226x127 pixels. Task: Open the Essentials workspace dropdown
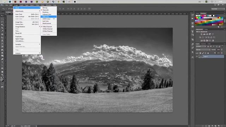click(x=218, y=9)
